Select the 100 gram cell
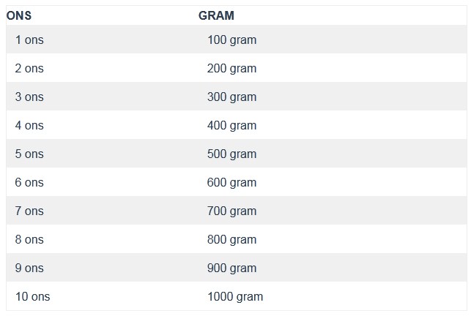Screen dimensions: 471x316 232,40
